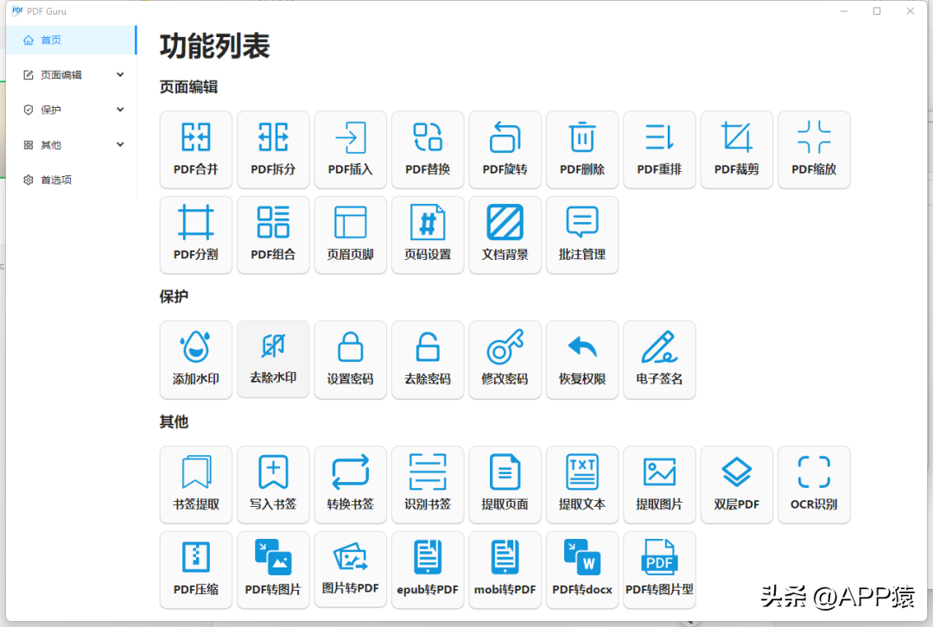The image size is (933, 627).
Task: Open the mobi转PDF converter
Action: 505,570
